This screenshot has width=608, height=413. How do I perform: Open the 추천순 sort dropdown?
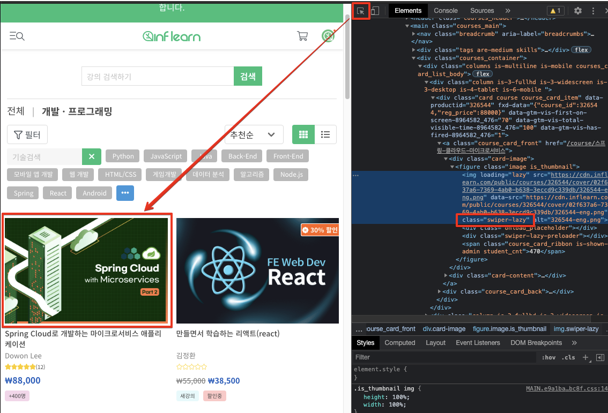pos(254,134)
